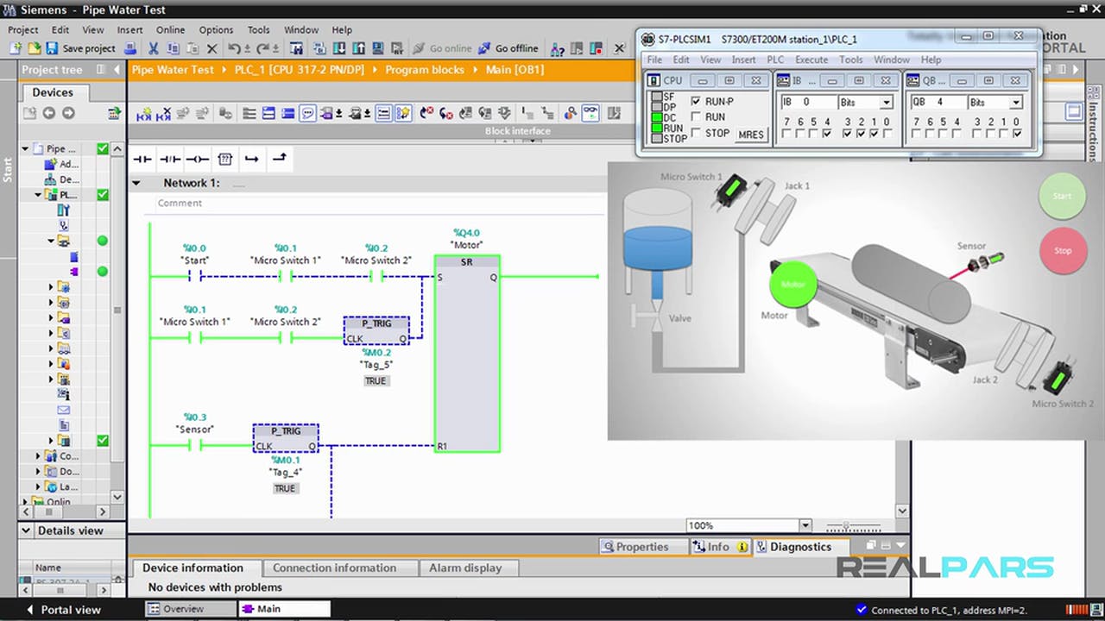Switch to the Connection information tab
The image size is (1105, 621).
click(334, 568)
